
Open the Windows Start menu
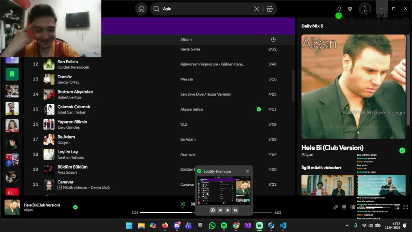(129, 226)
